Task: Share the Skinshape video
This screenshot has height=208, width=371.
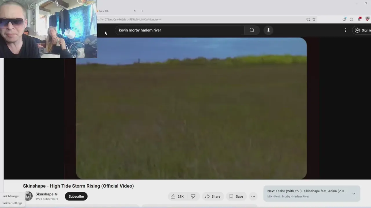Action: [x=212, y=196]
